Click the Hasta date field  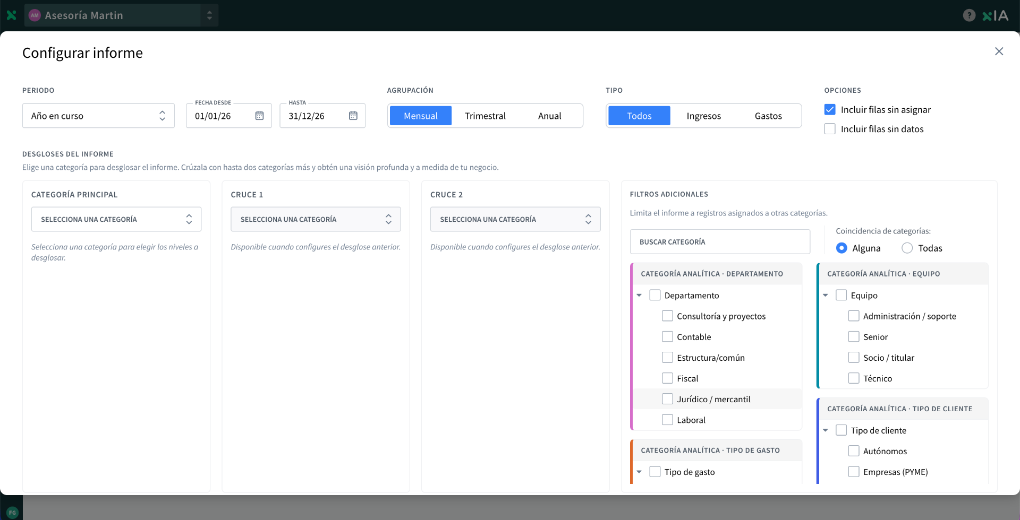[x=322, y=116]
